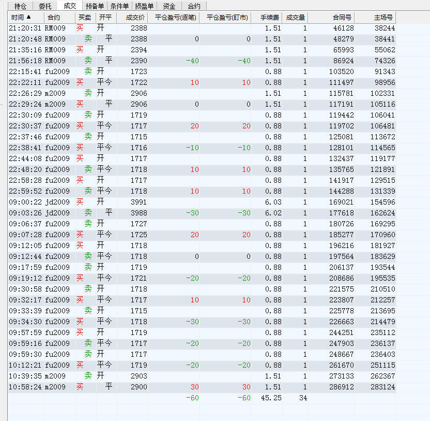Image resolution: width=430 pixels, height=421 pixels.
Task: Click the 成交量 column header
Action: (295, 18)
